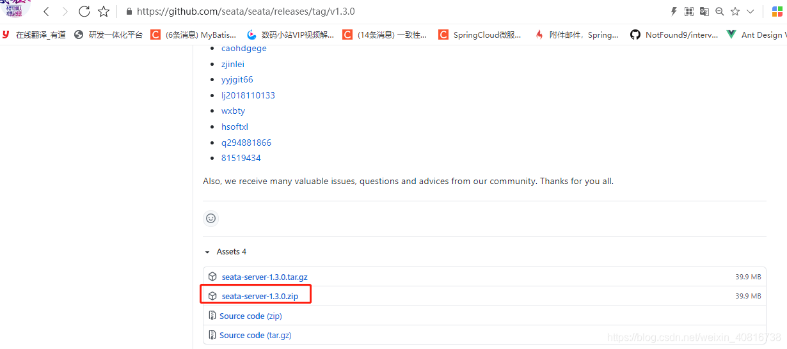Open contributor hsoftxl's profile

[x=235, y=127]
